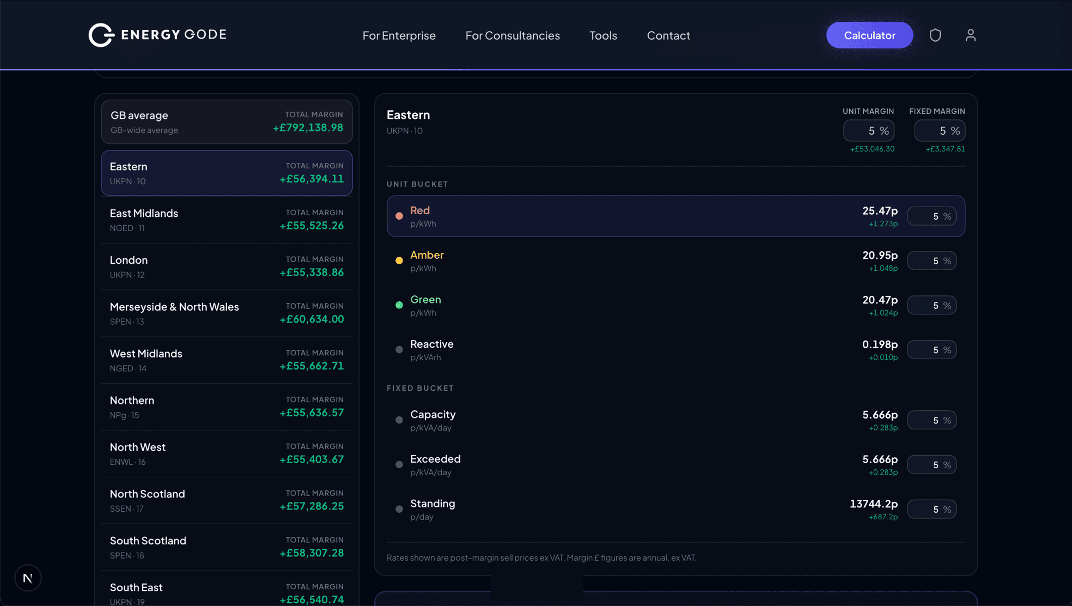Click the Reactive 0.198p value
The height and width of the screenshot is (606, 1072).
pyautogui.click(x=880, y=344)
